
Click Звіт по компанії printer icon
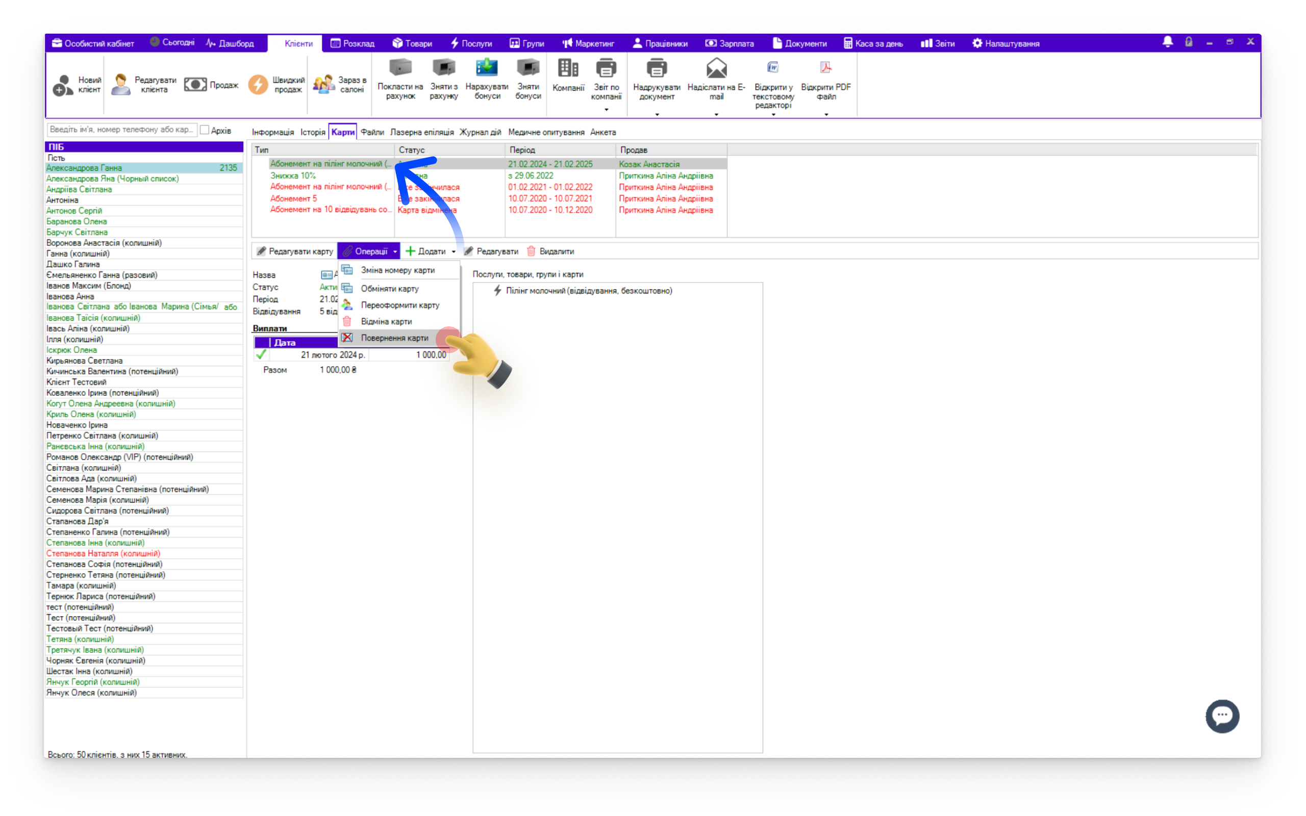click(606, 68)
